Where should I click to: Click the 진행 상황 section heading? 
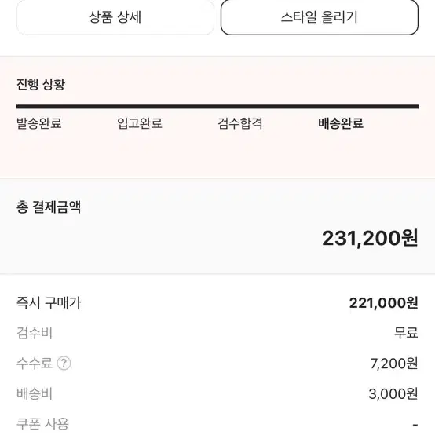(x=41, y=84)
